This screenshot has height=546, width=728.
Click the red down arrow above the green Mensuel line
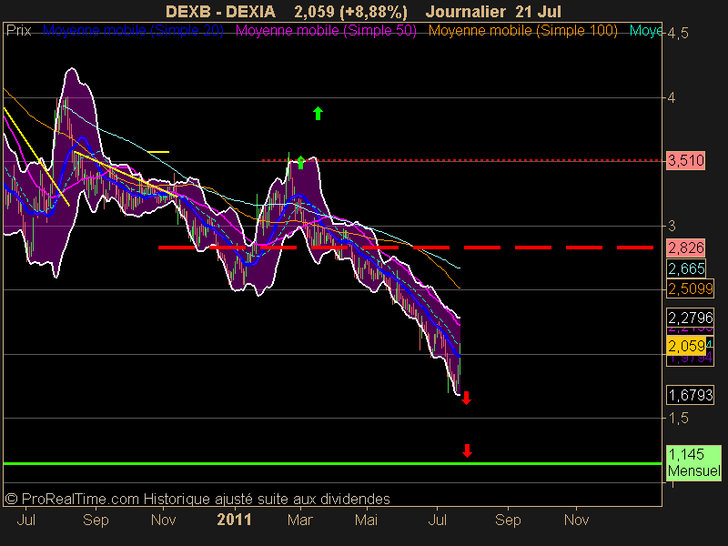(467, 450)
